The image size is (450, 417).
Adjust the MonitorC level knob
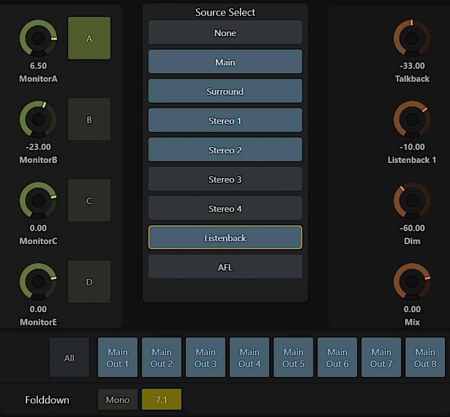pos(38,200)
